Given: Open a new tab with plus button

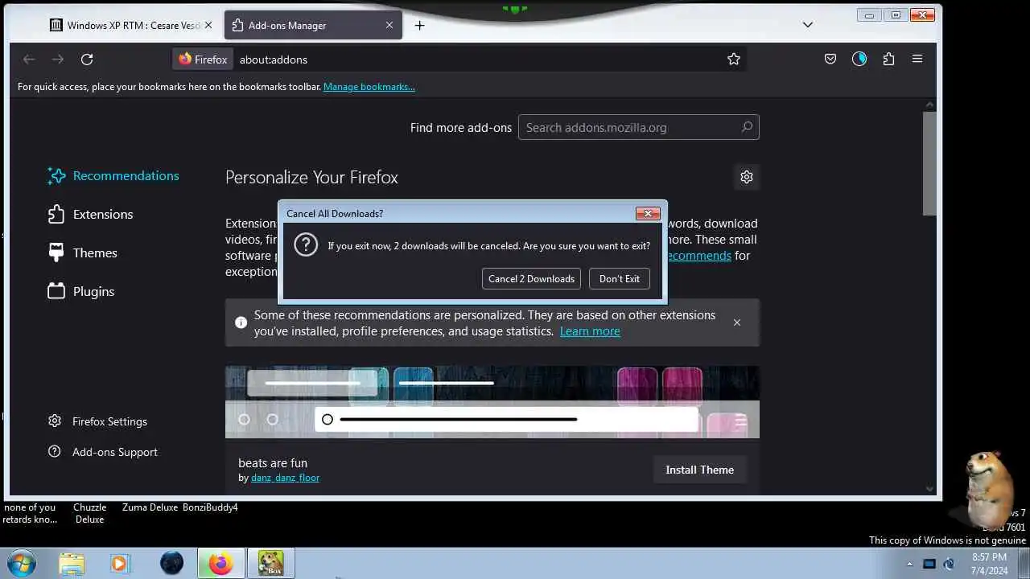Looking at the screenshot, I should tap(419, 25).
